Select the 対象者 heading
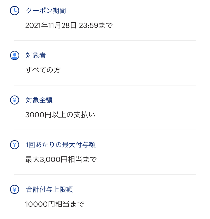 36,55
